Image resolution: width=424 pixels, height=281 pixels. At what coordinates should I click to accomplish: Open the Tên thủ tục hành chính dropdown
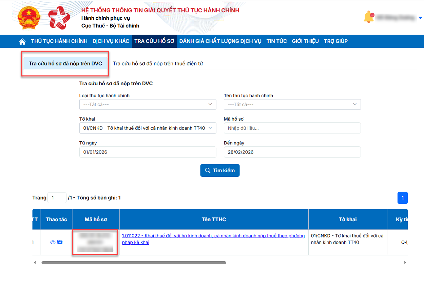pyautogui.click(x=292, y=105)
